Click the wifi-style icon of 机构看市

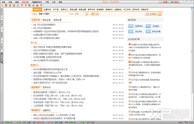[x=148, y=26]
